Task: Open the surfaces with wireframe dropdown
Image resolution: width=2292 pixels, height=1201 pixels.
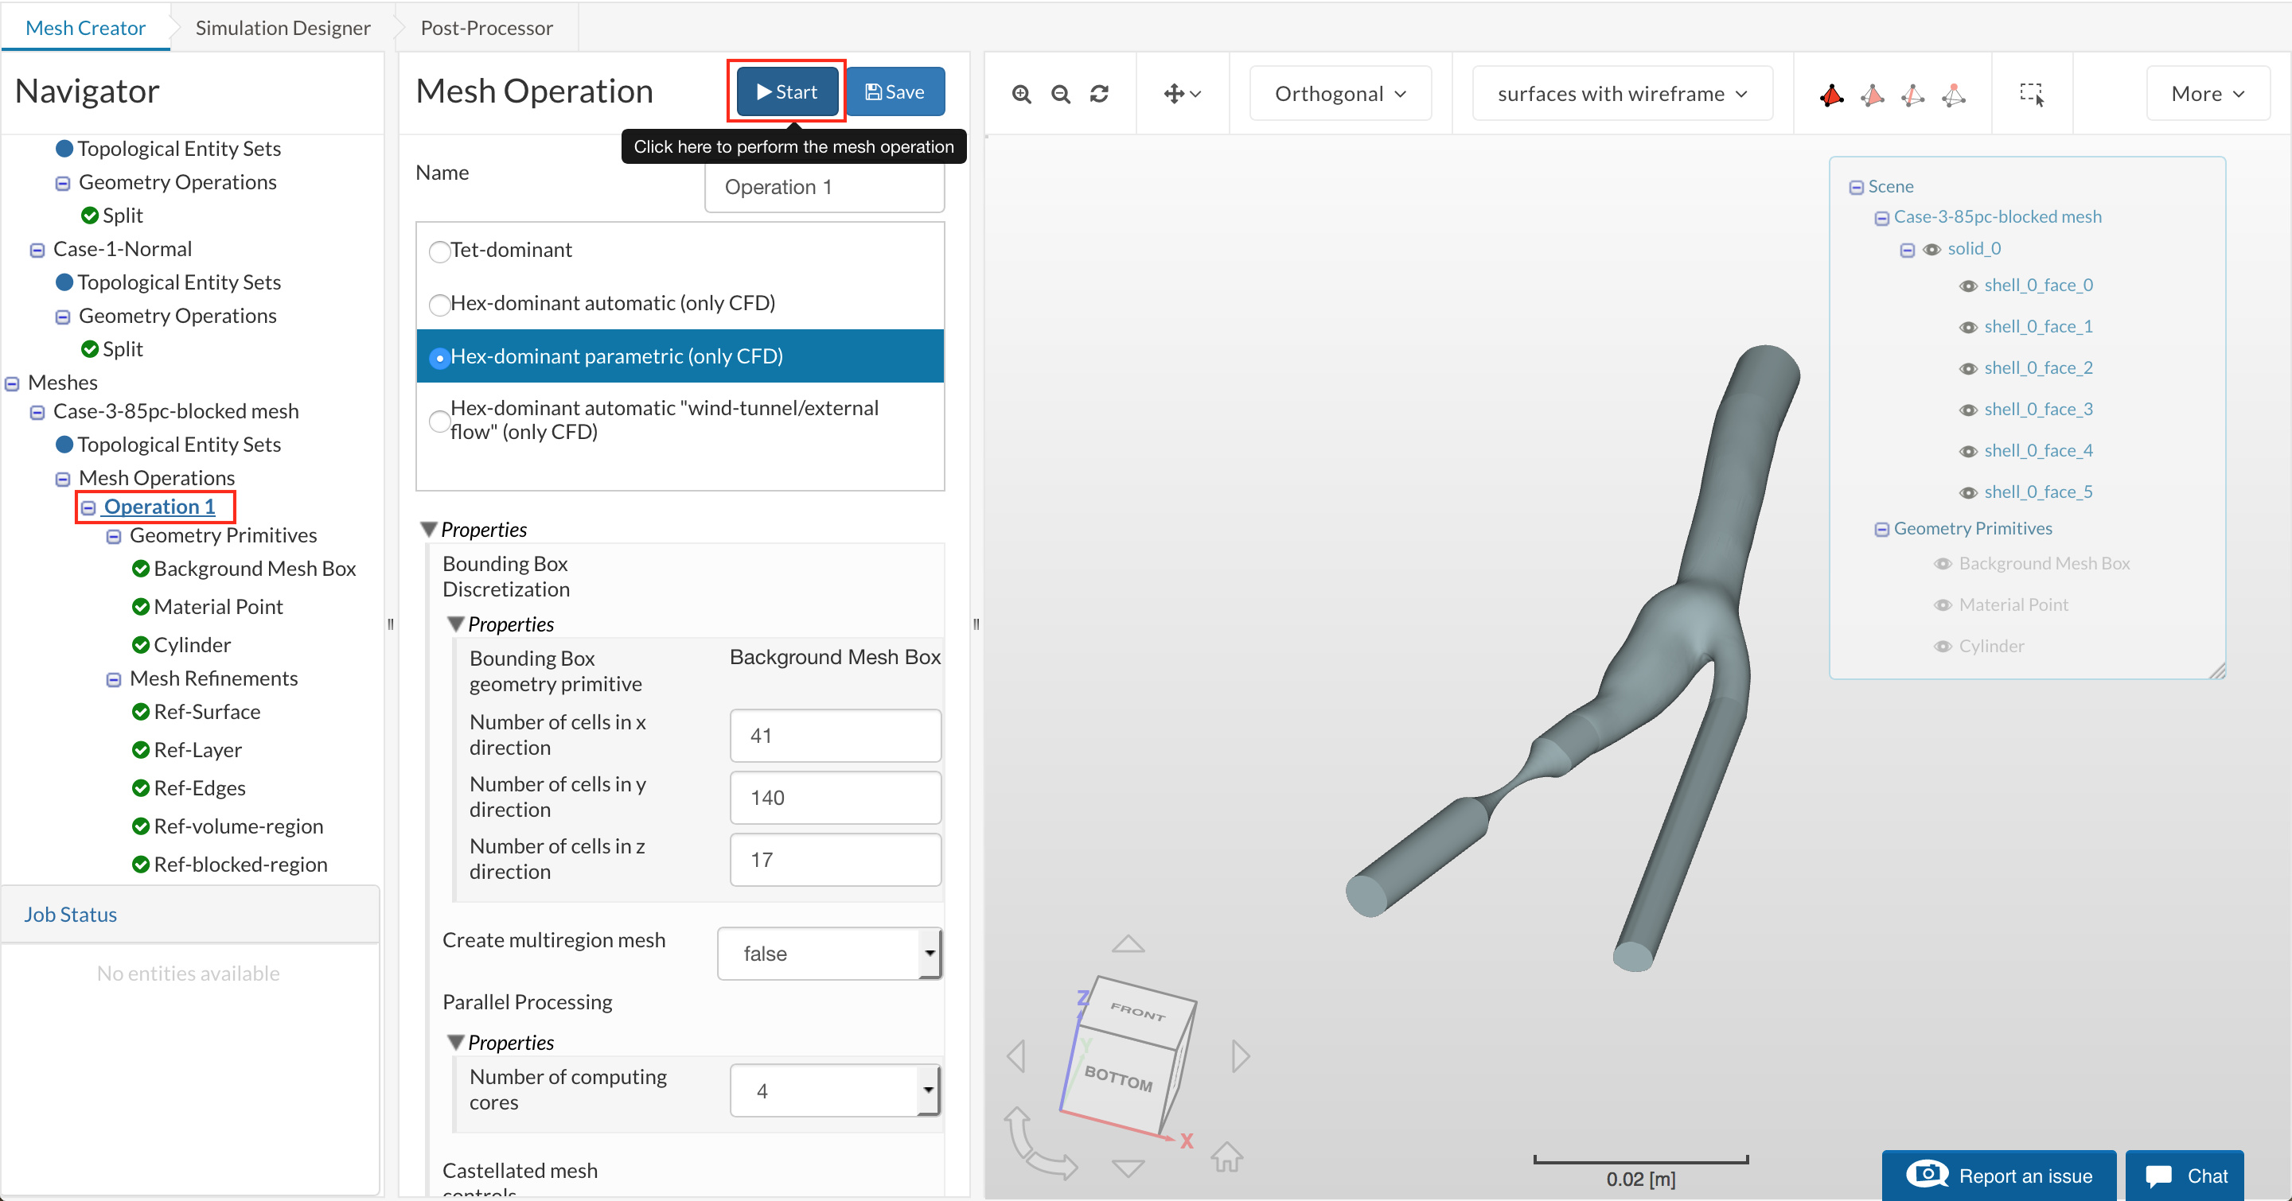Action: (x=1621, y=93)
